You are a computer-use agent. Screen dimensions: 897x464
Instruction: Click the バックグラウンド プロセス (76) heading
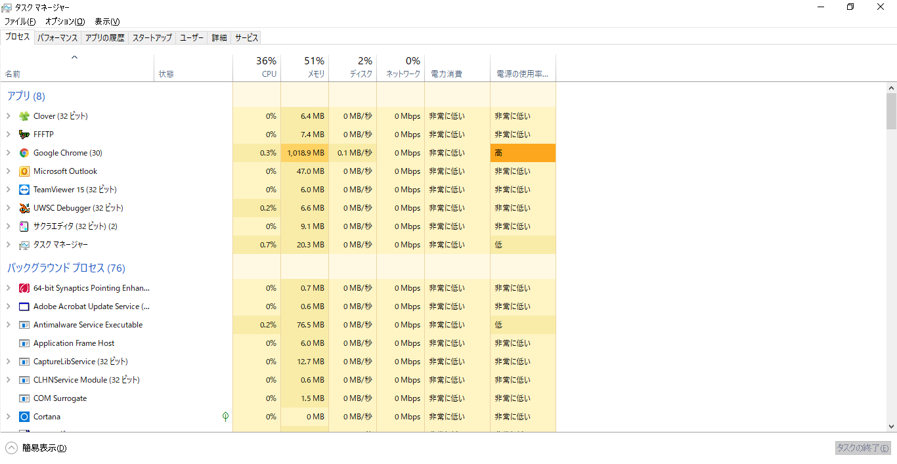click(66, 268)
